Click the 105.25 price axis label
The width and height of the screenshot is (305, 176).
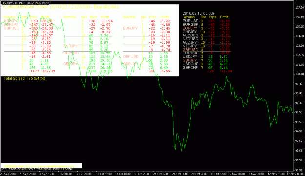pyautogui.click(x=300, y=27)
